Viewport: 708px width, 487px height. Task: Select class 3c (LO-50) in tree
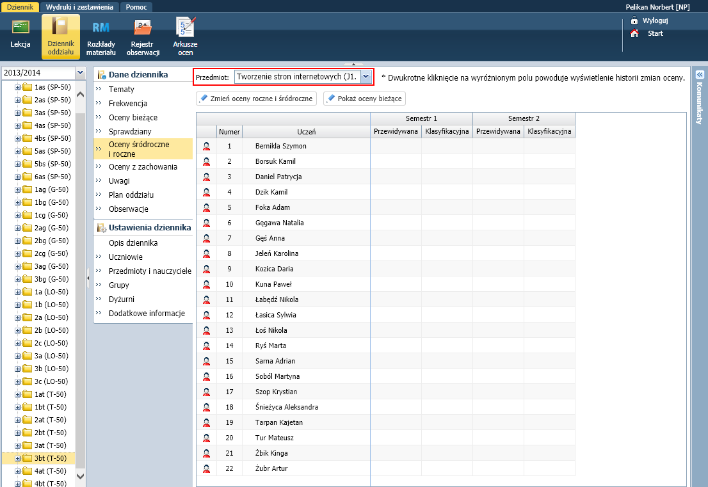51,381
